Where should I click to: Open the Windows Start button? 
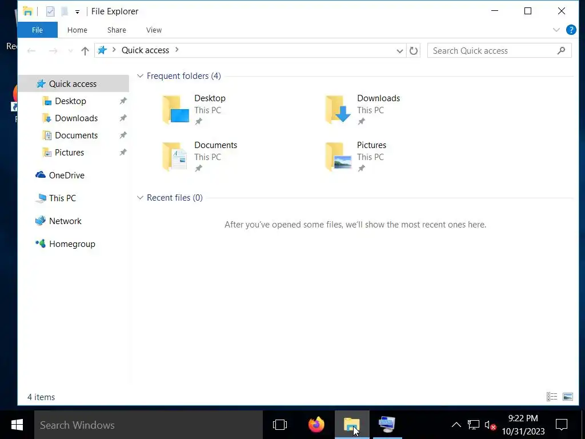coord(17,425)
